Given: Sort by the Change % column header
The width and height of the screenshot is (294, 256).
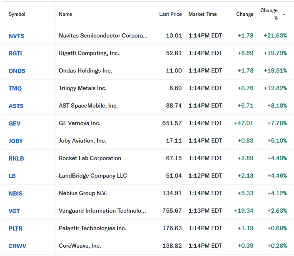Looking at the screenshot, I should coord(269,14).
